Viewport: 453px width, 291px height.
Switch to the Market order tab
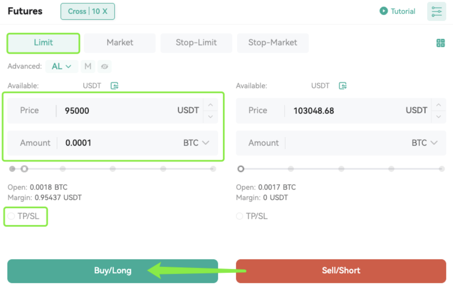pyautogui.click(x=120, y=43)
